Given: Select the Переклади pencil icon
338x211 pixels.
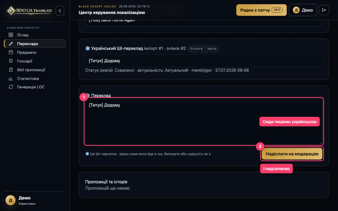Looking at the screenshot, I should [x=11, y=44].
